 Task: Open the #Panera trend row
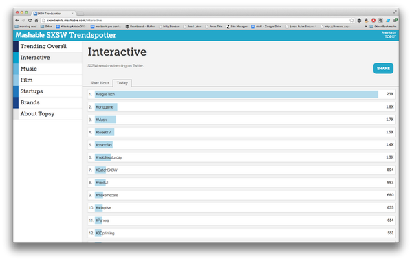tap(241, 220)
